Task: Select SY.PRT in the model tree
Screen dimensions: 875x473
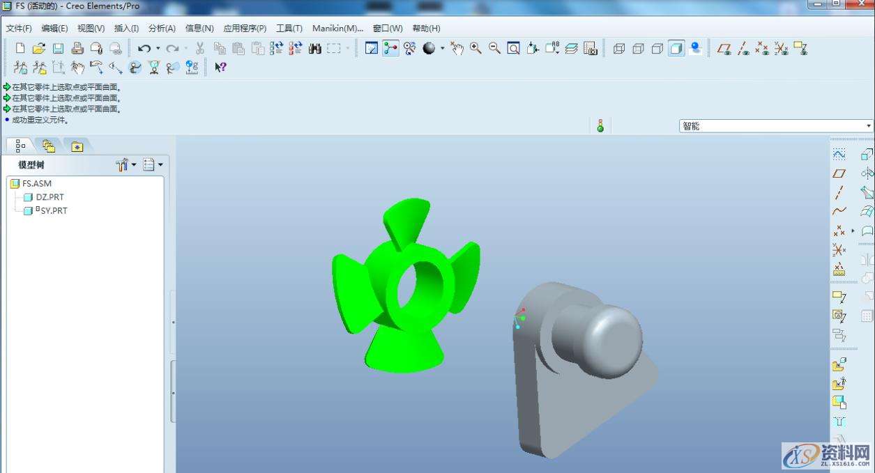Action: [53, 210]
